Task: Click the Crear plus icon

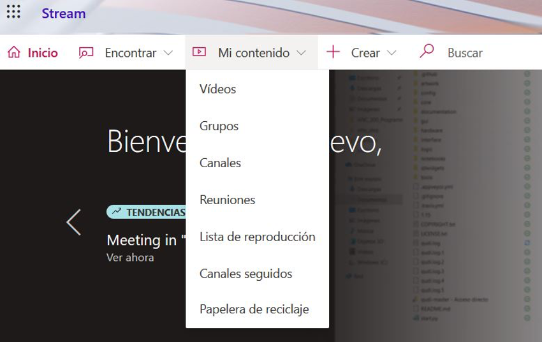Action: pyautogui.click(x=333, y=52)
